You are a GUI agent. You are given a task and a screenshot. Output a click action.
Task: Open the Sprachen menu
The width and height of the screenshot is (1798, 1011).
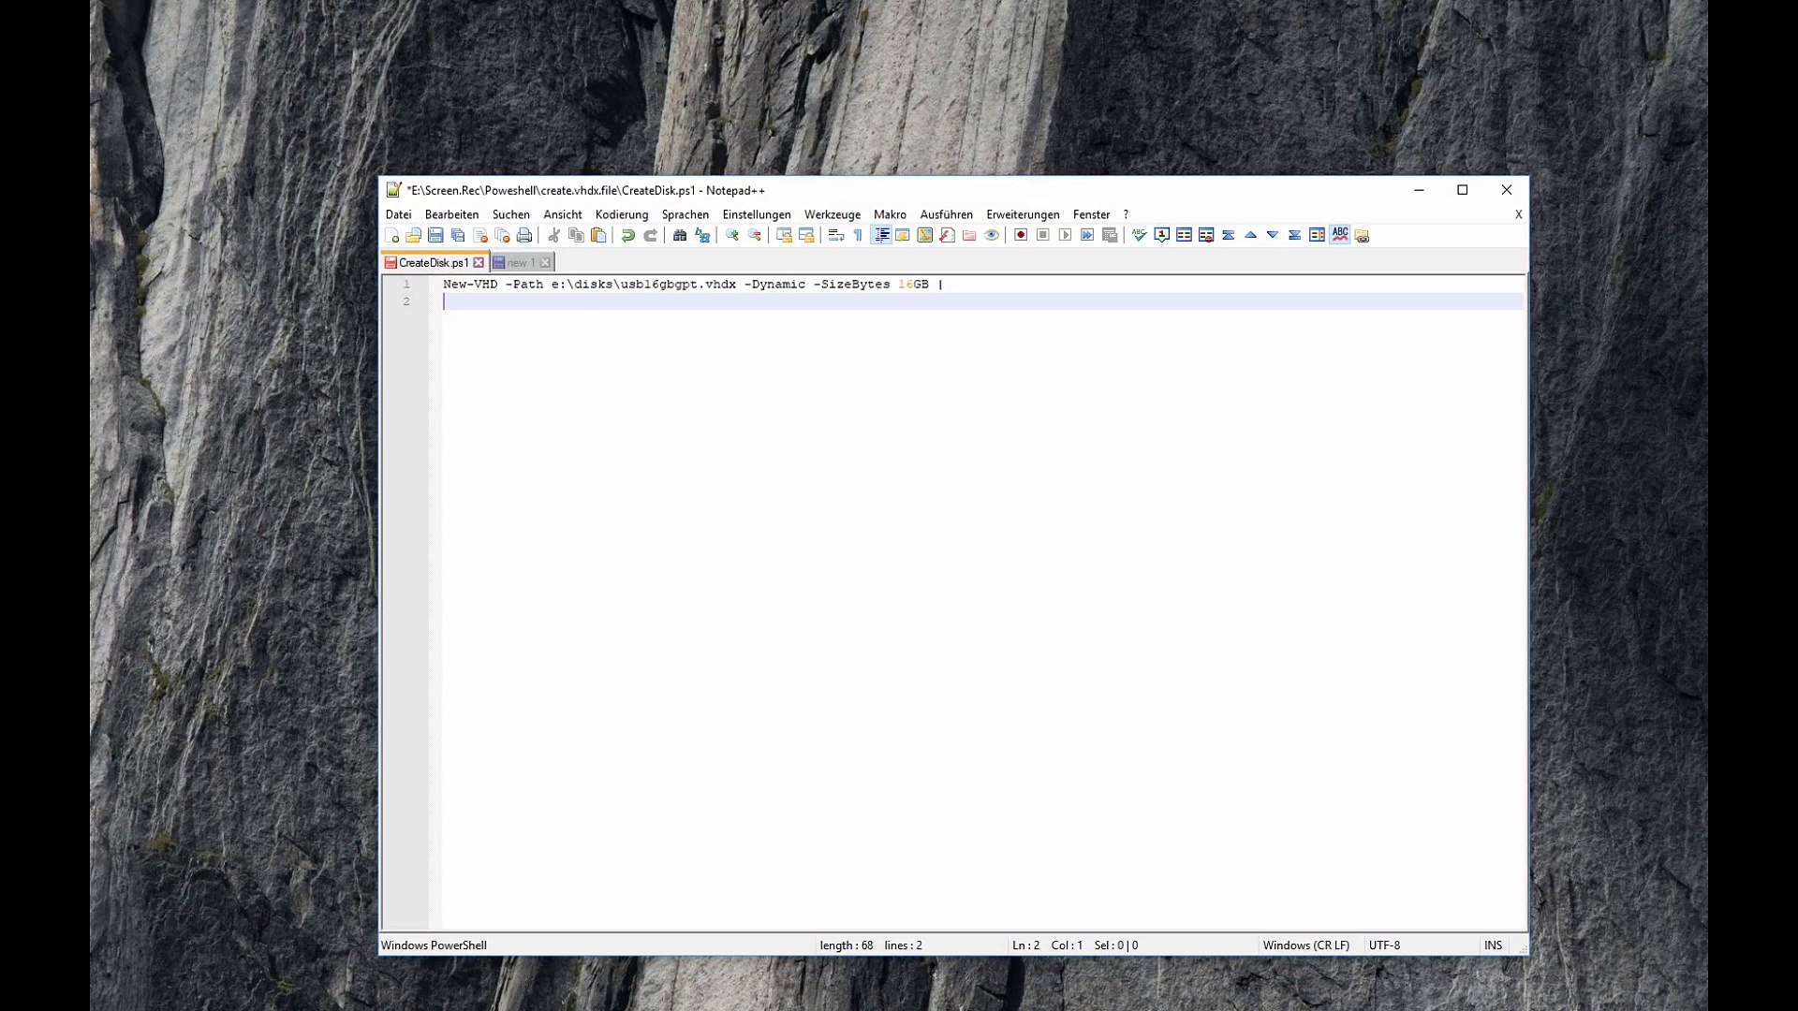(x=685, y=214)
